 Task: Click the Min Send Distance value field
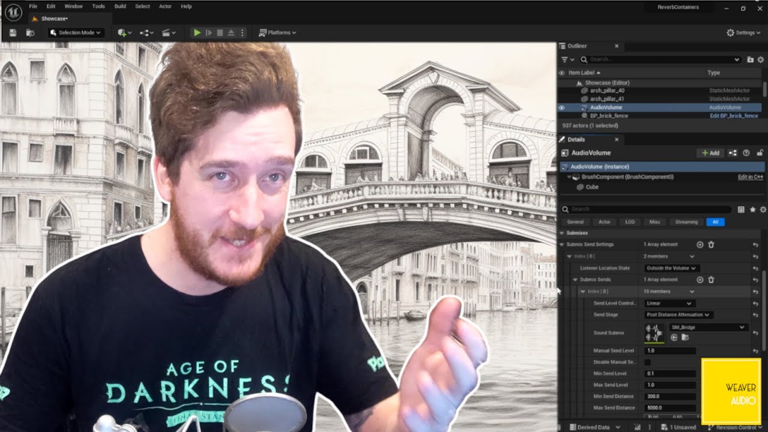coord(670,397)
